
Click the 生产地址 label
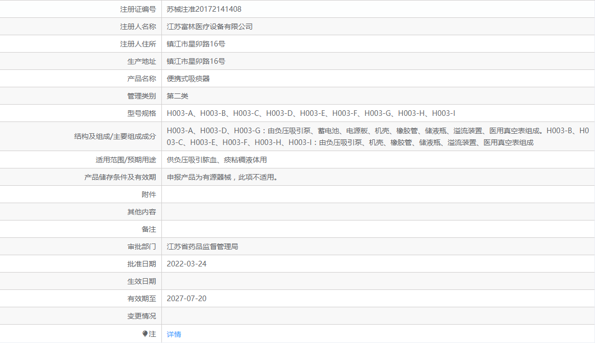click(141, 61)
